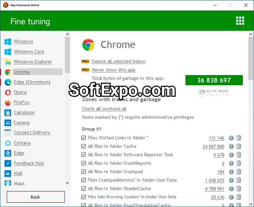Open Windows Core section
This screenshot has width=254, height=207.
coord(29,52)
